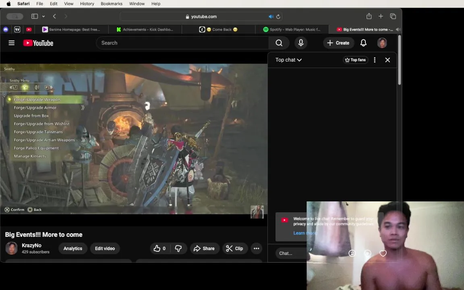Mute the tab audio in address bar
Screen dimensions: 464x290
(271, 17)
